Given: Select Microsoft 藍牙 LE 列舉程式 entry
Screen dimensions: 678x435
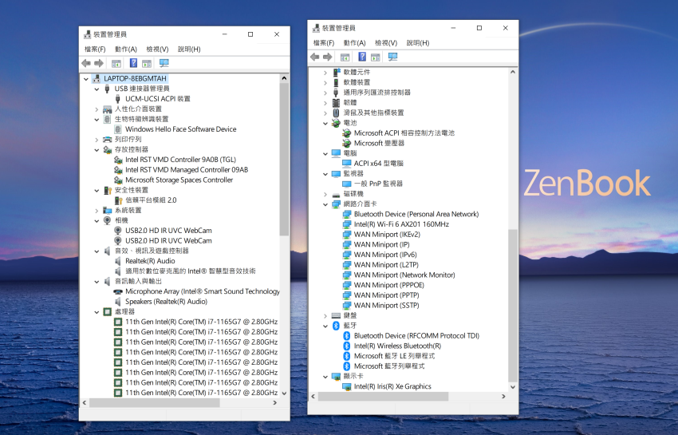Looking at the screenshot, I should point(394,356).
